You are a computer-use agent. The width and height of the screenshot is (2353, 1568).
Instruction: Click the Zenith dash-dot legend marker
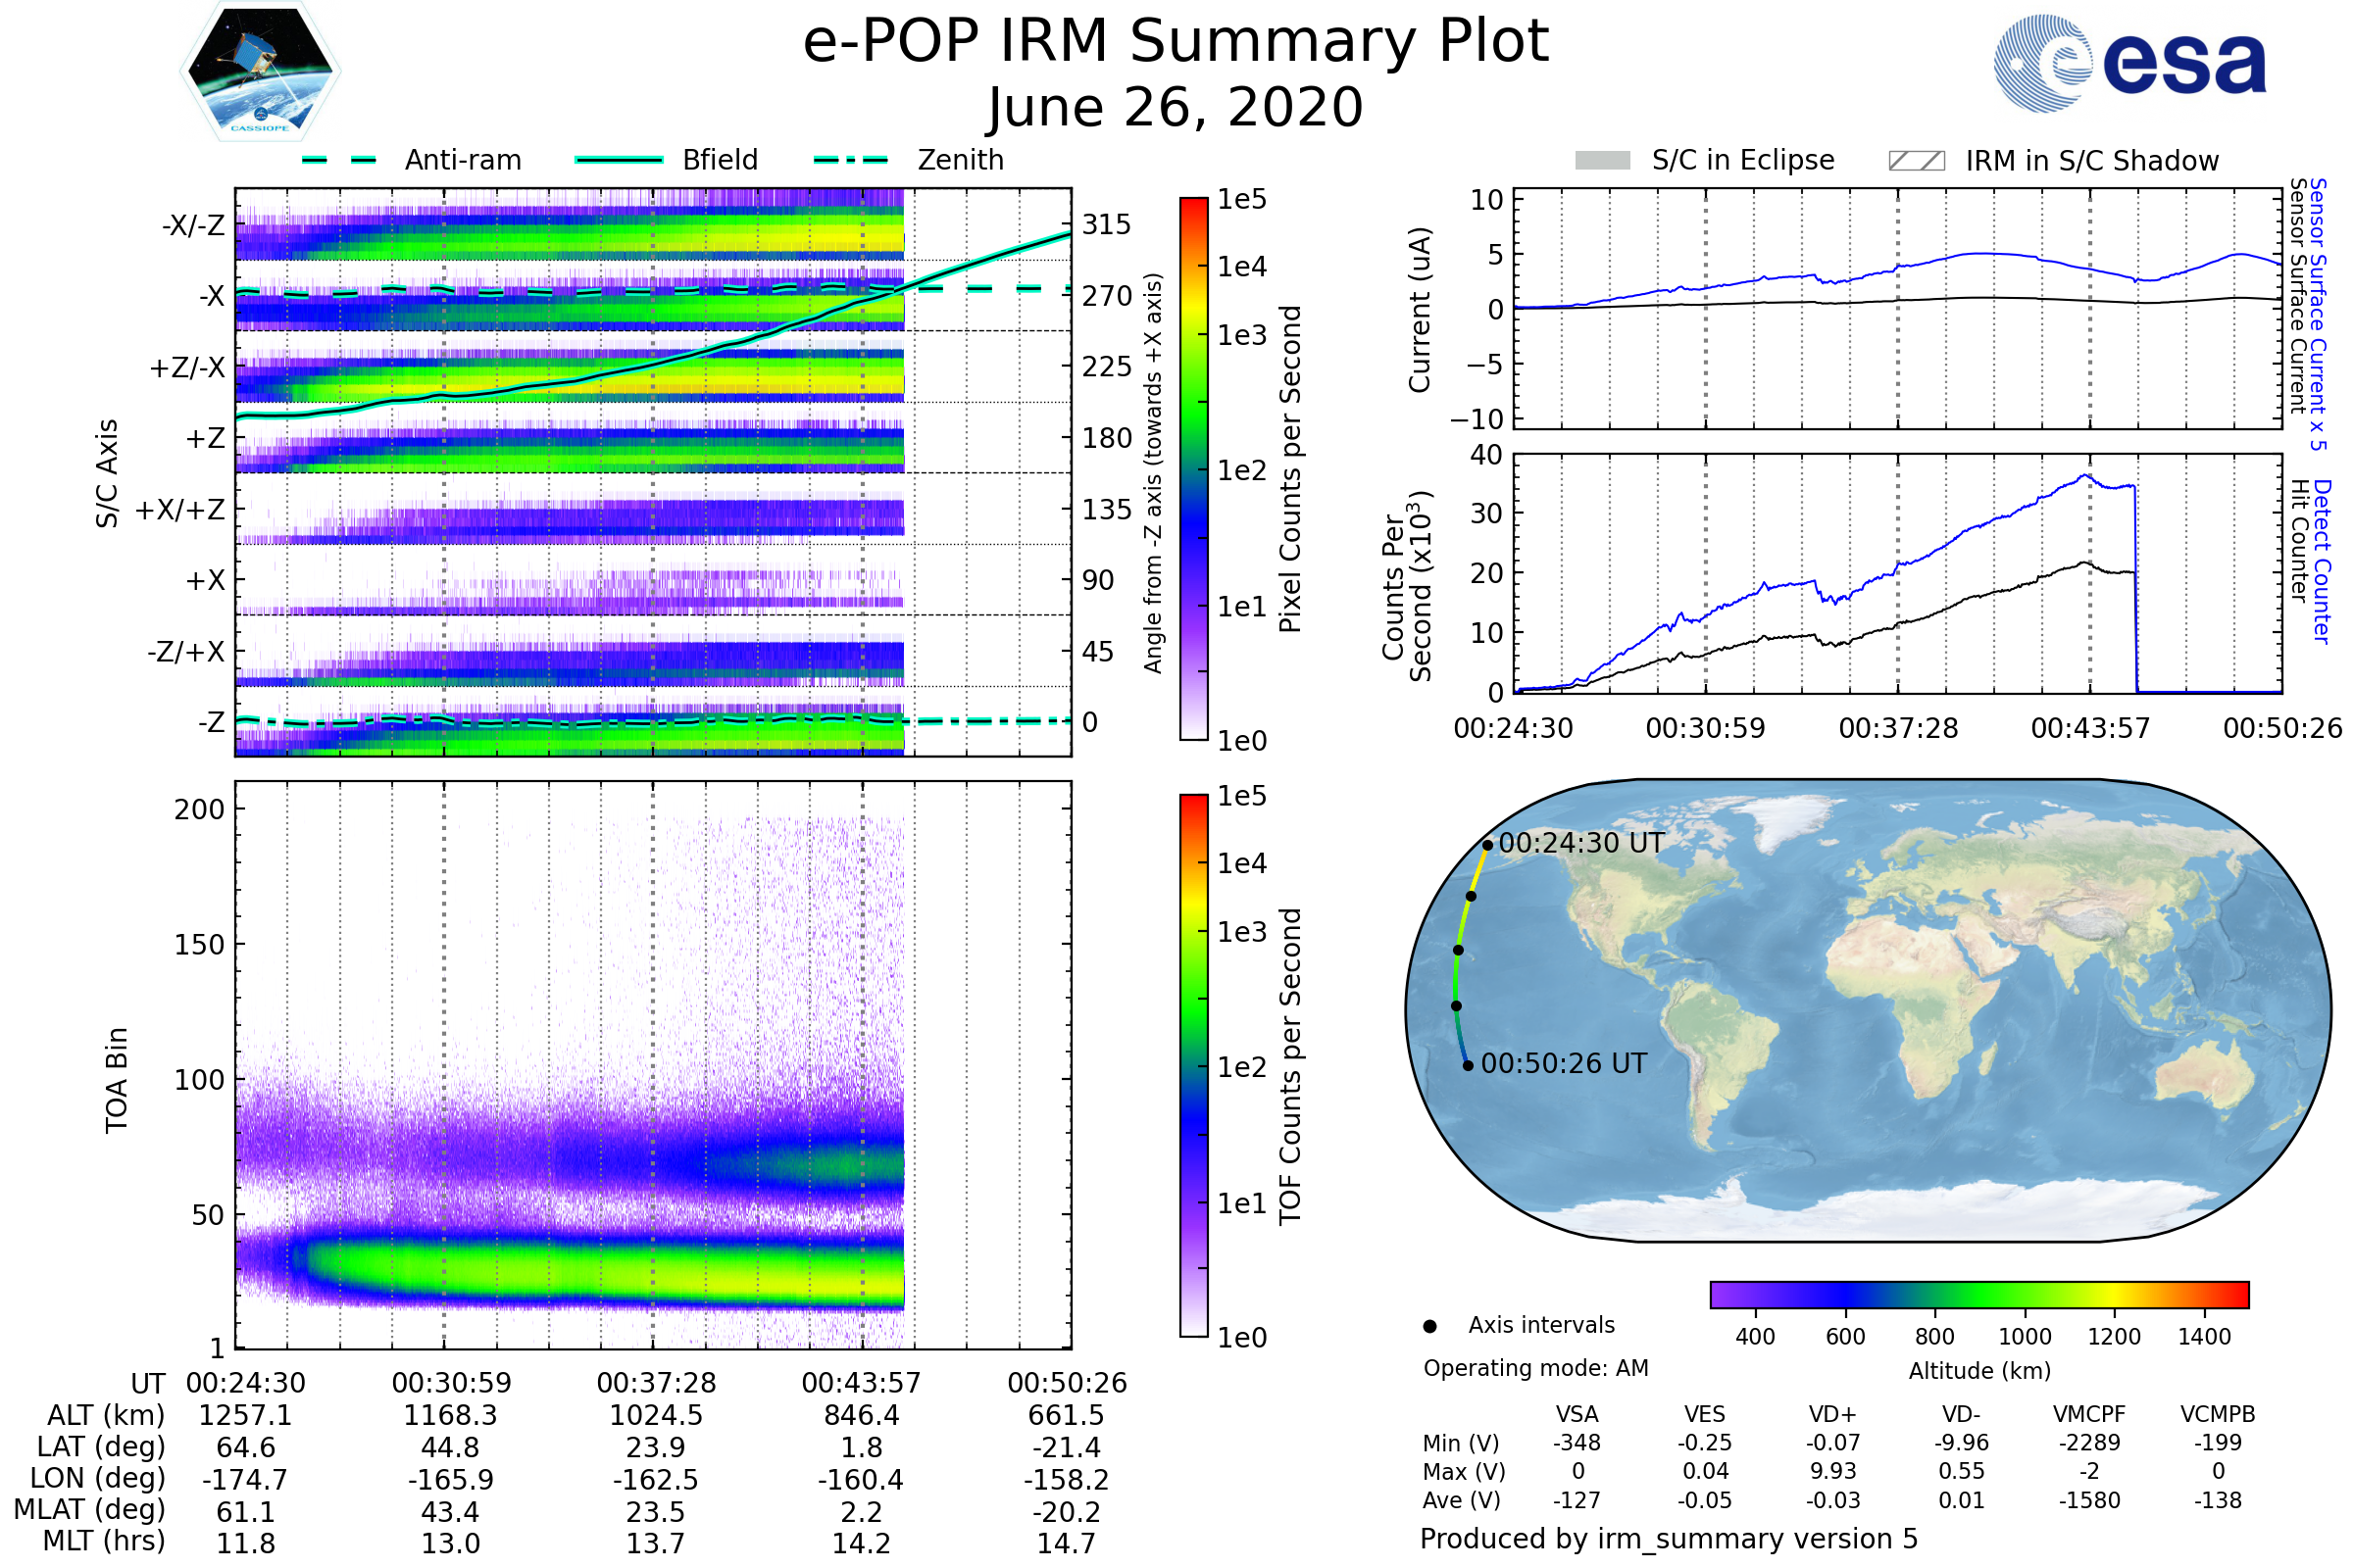click(x=850, y=160)
